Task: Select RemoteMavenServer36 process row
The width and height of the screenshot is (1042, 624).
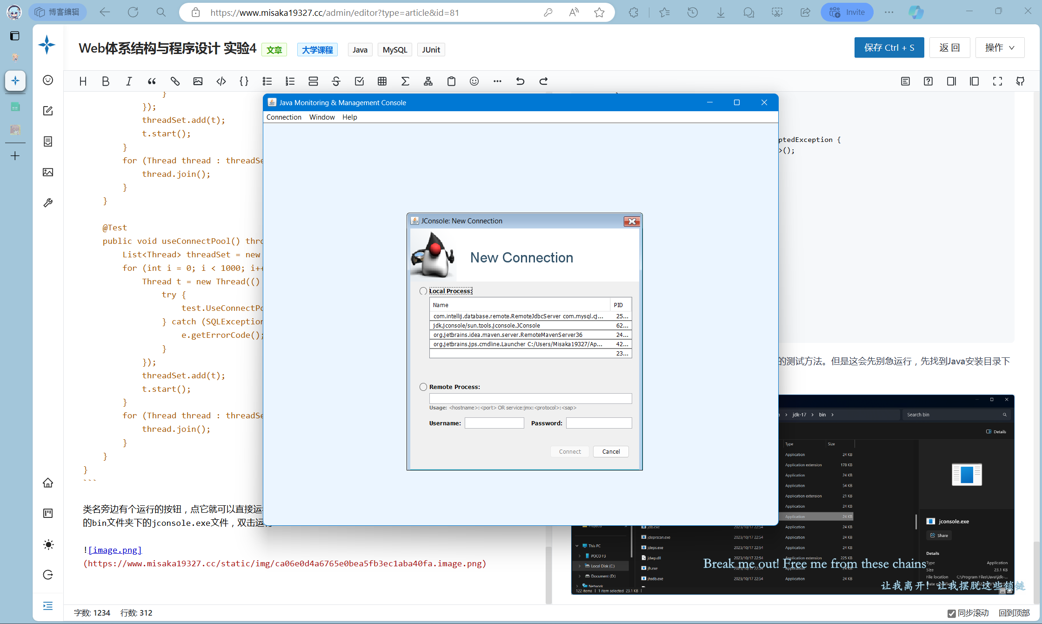Action: [x=530, y=335]
